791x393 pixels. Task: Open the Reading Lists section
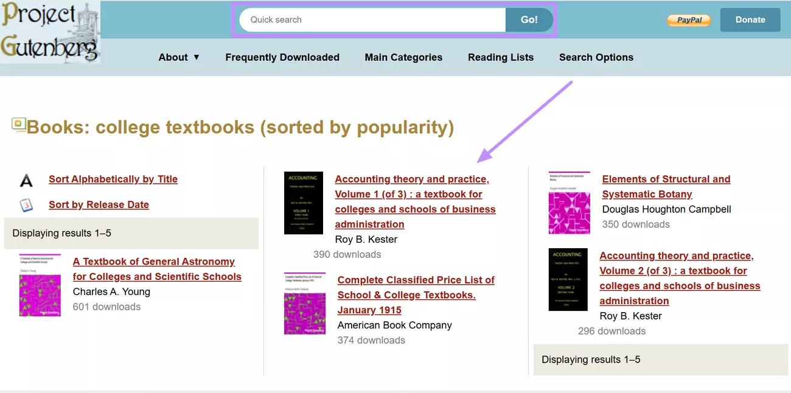(500, 57)
